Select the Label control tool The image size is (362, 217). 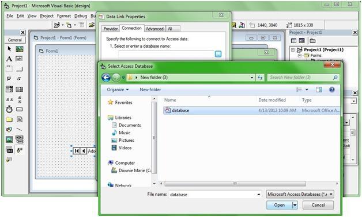click(x=9, y=59)
